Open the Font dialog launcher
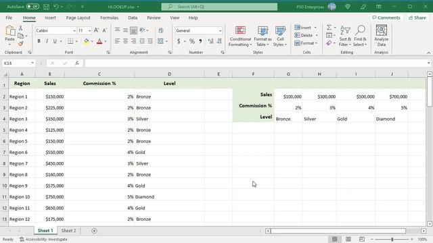Image resolution: width=433 pixels, height=243 pixels. pyautogui.click(x=108, y=53)
